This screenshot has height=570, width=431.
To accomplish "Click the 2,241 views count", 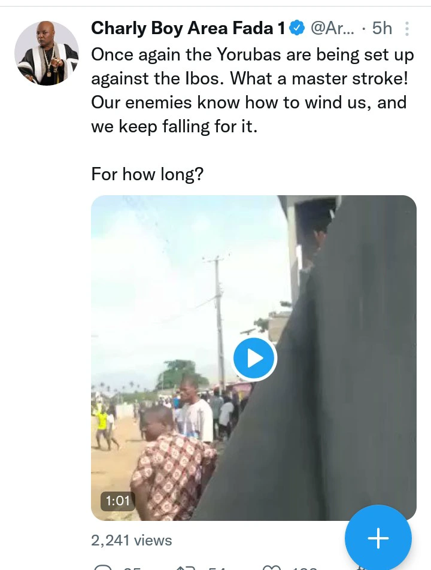I will [131, 540].
